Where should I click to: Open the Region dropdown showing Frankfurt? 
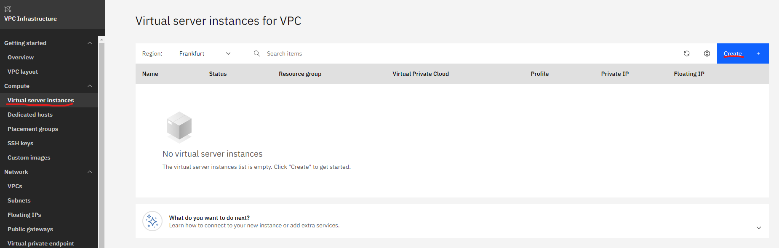[x=205, y=53]
